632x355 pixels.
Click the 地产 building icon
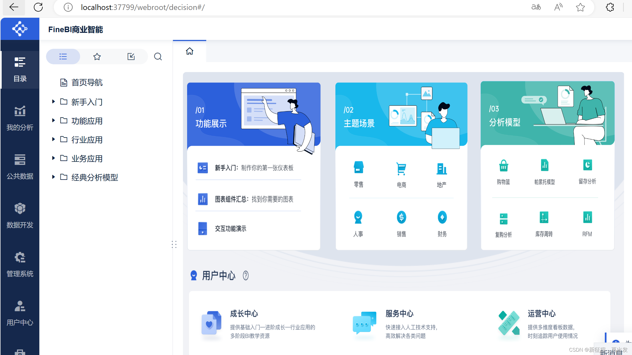click(x=442, y=168)
